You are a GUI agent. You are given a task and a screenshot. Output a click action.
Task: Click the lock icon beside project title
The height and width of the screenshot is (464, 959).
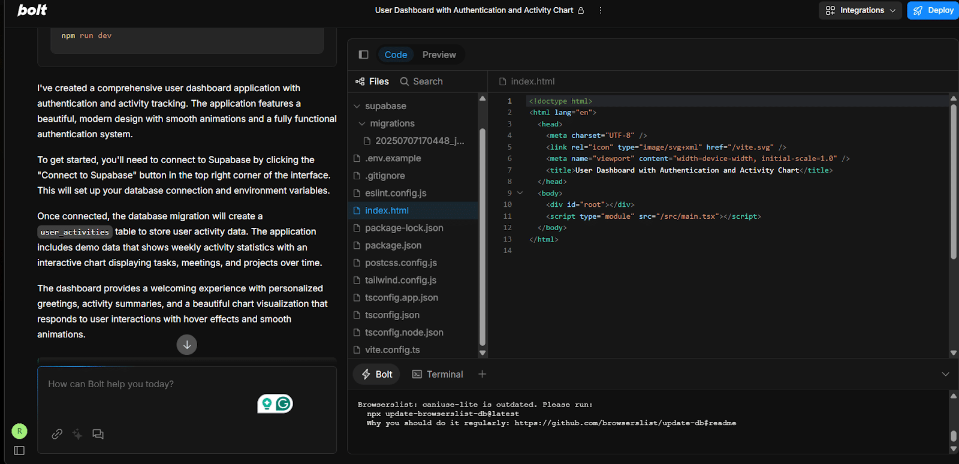pyautogui.click(x=581, y=10)
